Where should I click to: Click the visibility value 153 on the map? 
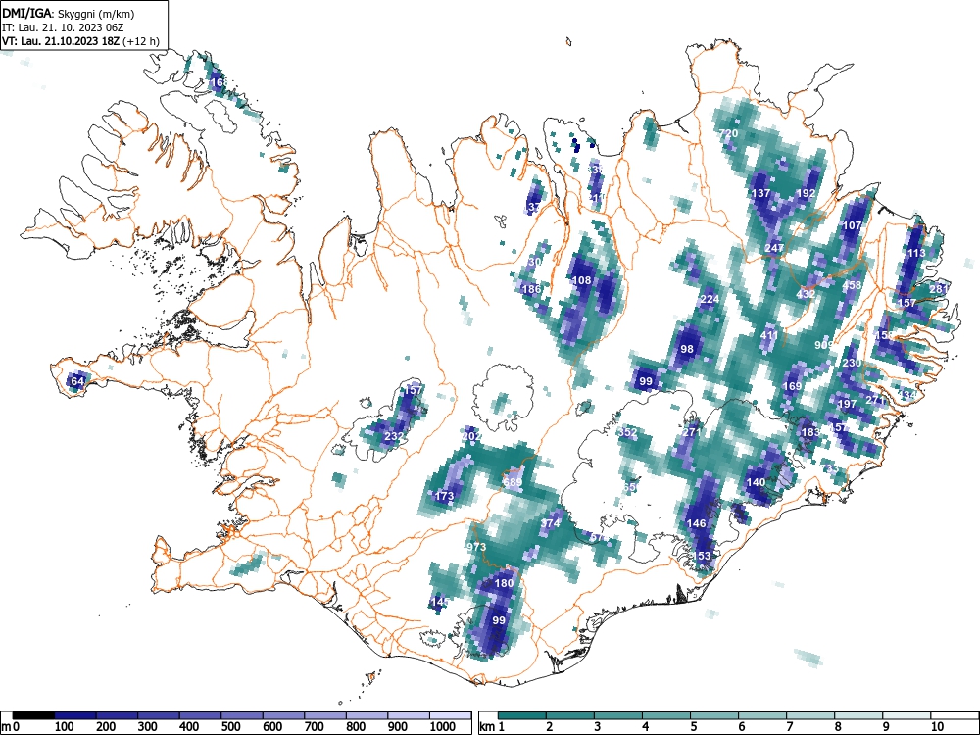[x=702, y=555]
